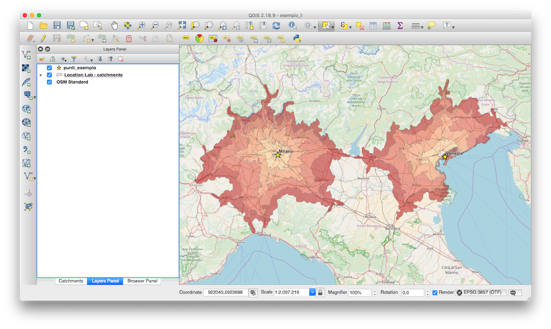551x329 pixels.
Task: Switch to the Catchments tab
Action: pyautogui.click(x=71, y=281)
